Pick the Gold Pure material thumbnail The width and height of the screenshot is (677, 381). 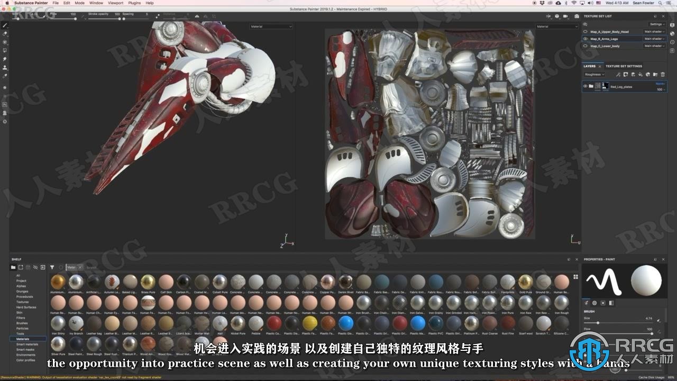click(526, 282)
